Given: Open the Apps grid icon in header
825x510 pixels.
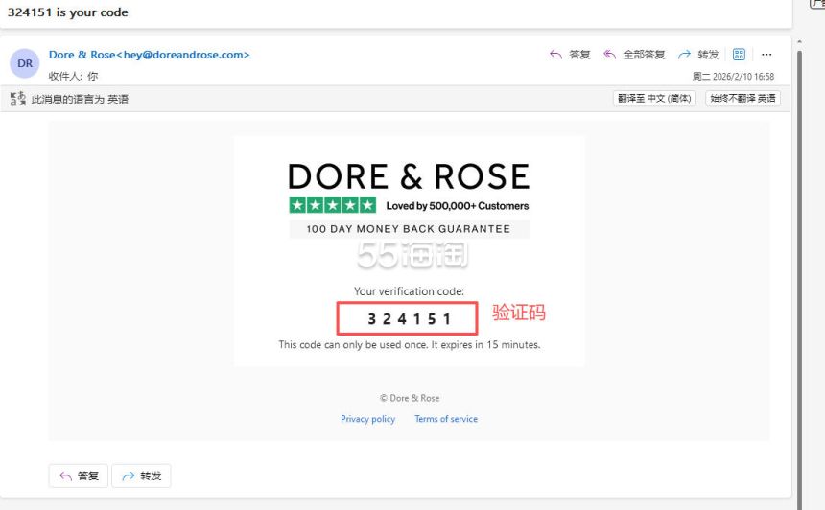Looking at the screenshot, I should pyautogui.click(x=740, y=55).
